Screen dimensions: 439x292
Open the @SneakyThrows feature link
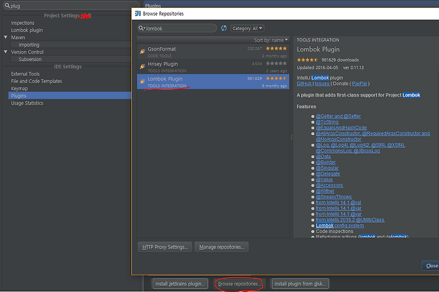(334, 197)
